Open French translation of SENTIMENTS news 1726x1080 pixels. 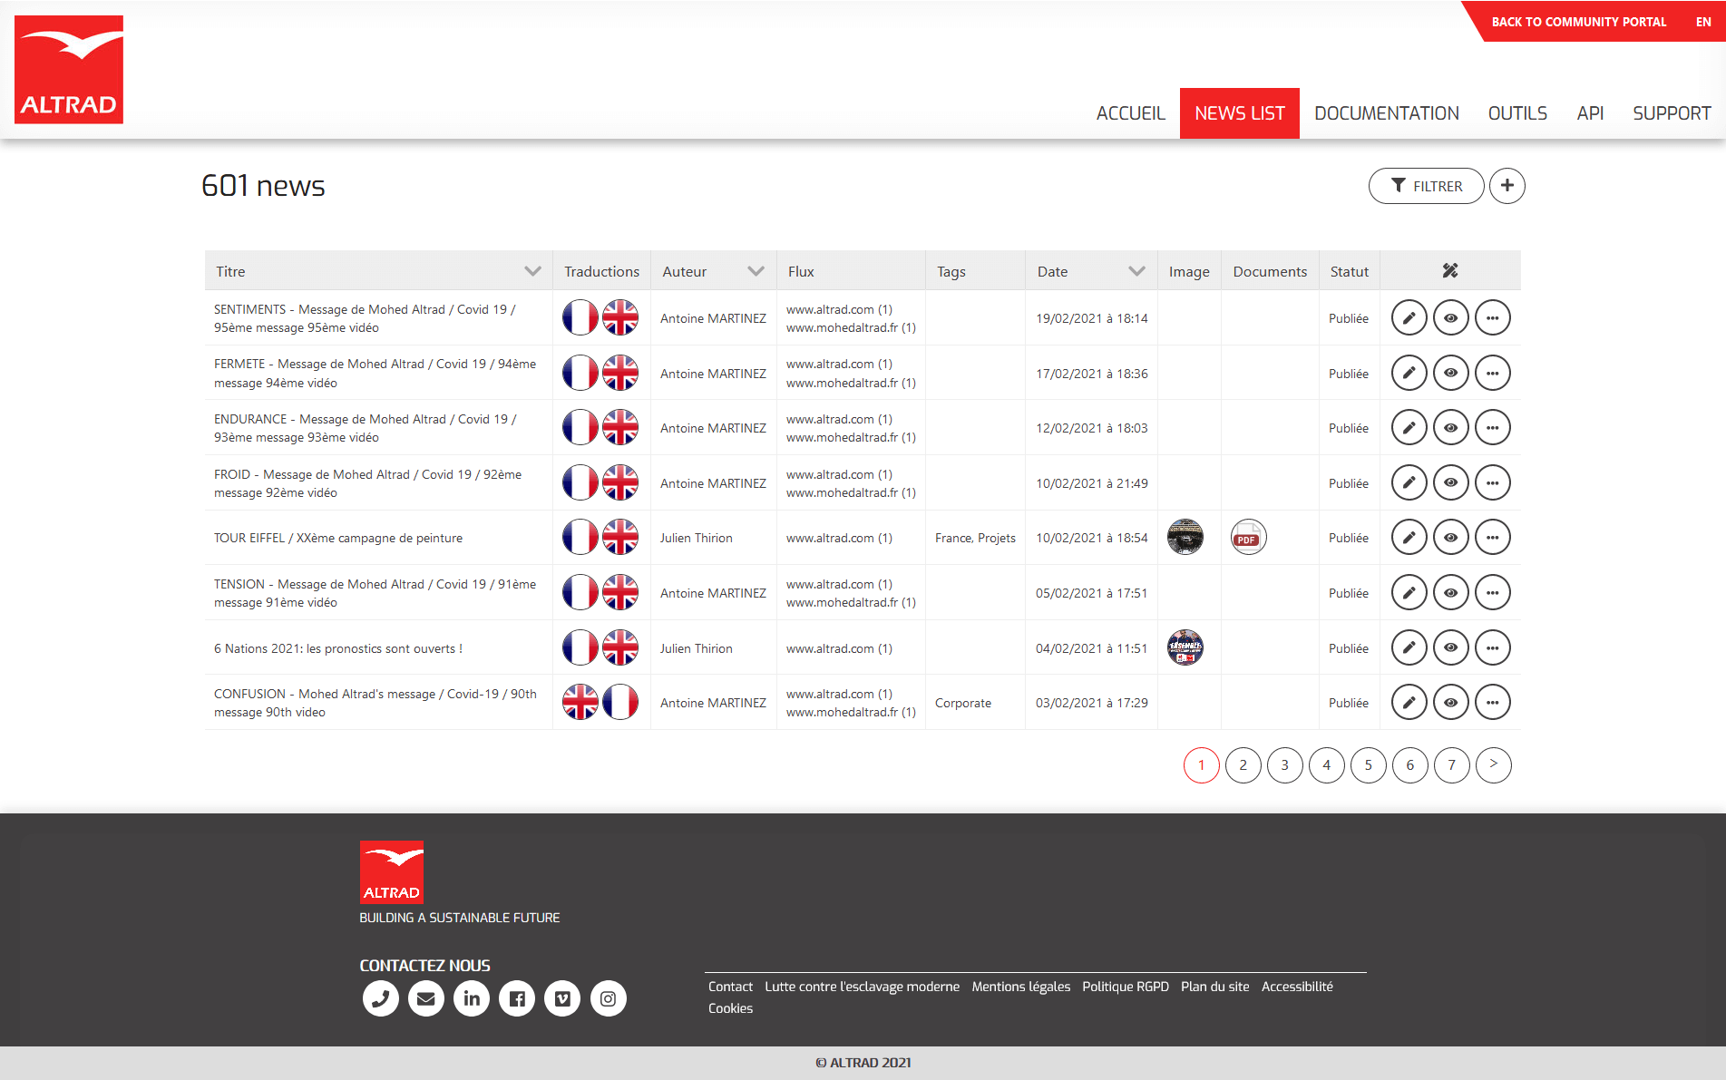pos(580,318)
